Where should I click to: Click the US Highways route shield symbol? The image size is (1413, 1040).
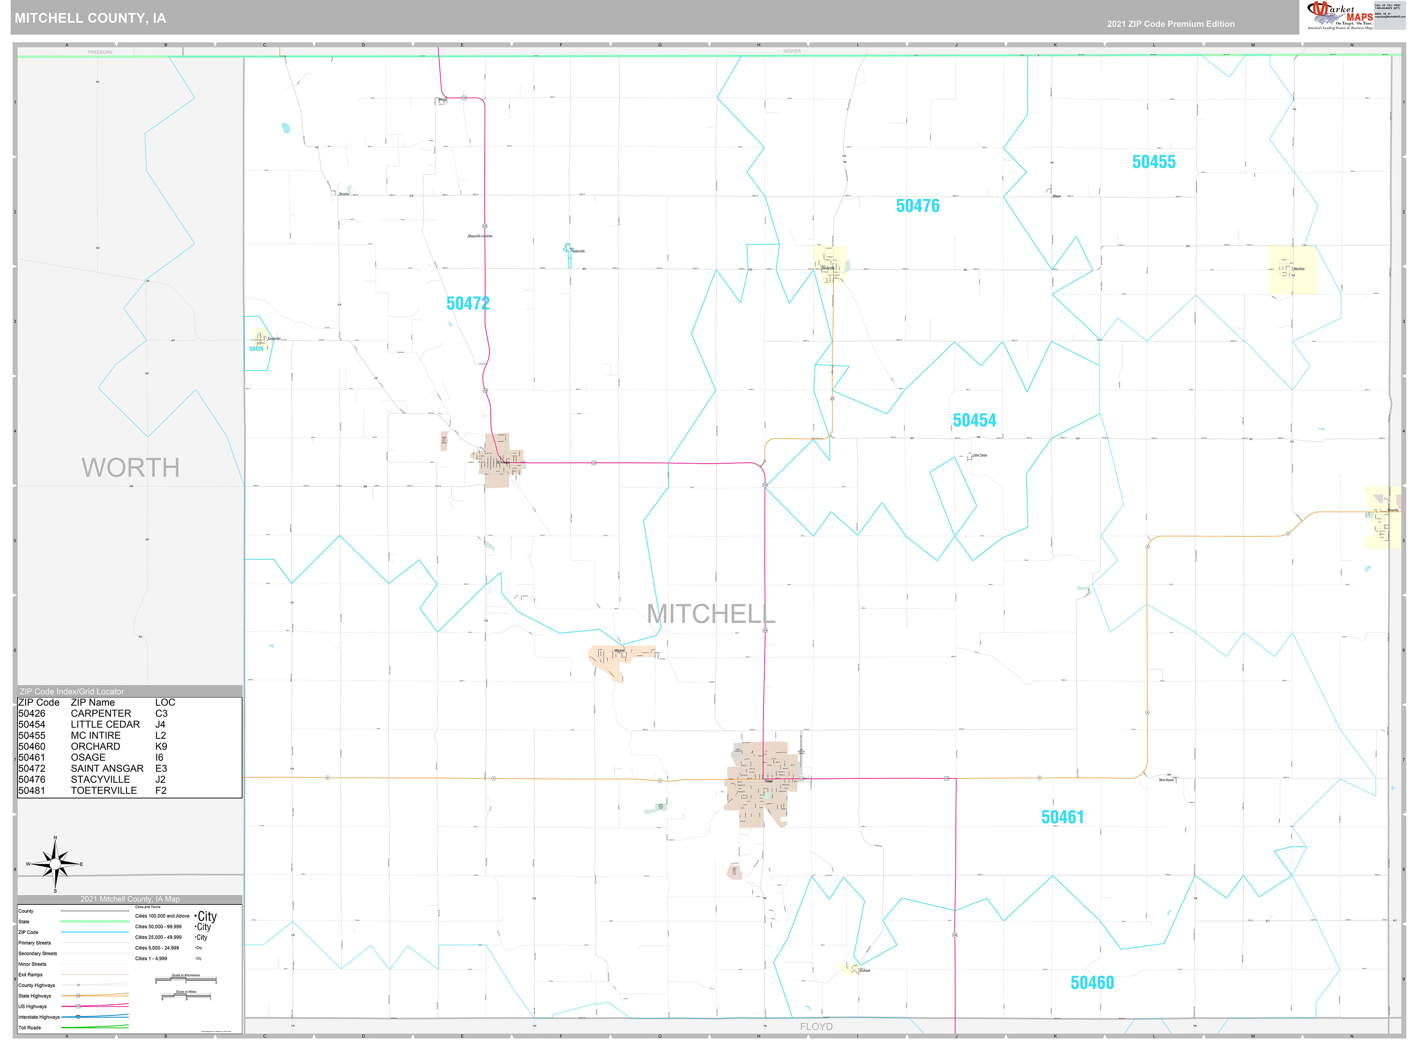click(79, 1006)
